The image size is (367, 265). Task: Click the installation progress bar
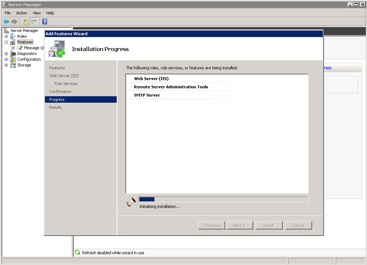point(223,199)
